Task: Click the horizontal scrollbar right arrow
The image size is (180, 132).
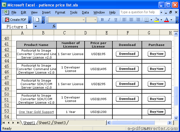Action: tap(169, 123)
